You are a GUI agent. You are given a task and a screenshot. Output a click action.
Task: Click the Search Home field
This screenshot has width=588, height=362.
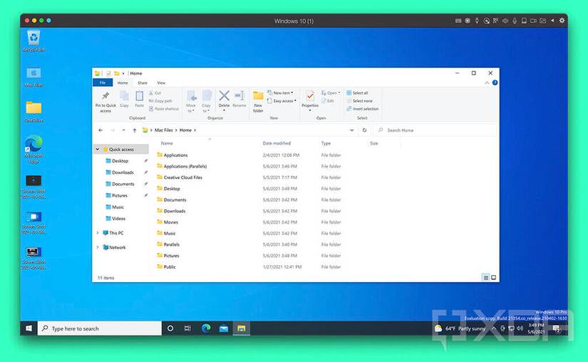coord(436,130)
